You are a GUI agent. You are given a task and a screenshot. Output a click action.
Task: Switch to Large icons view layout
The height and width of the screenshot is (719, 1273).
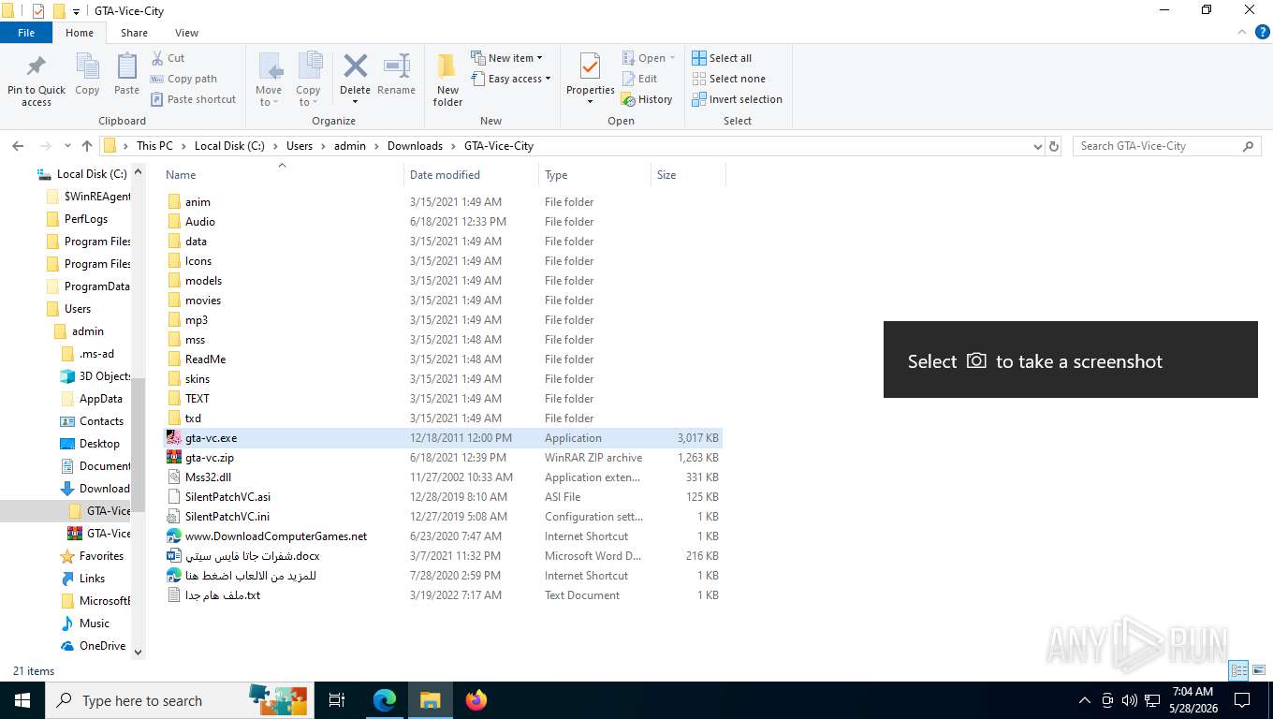(x=1257, y=670)
